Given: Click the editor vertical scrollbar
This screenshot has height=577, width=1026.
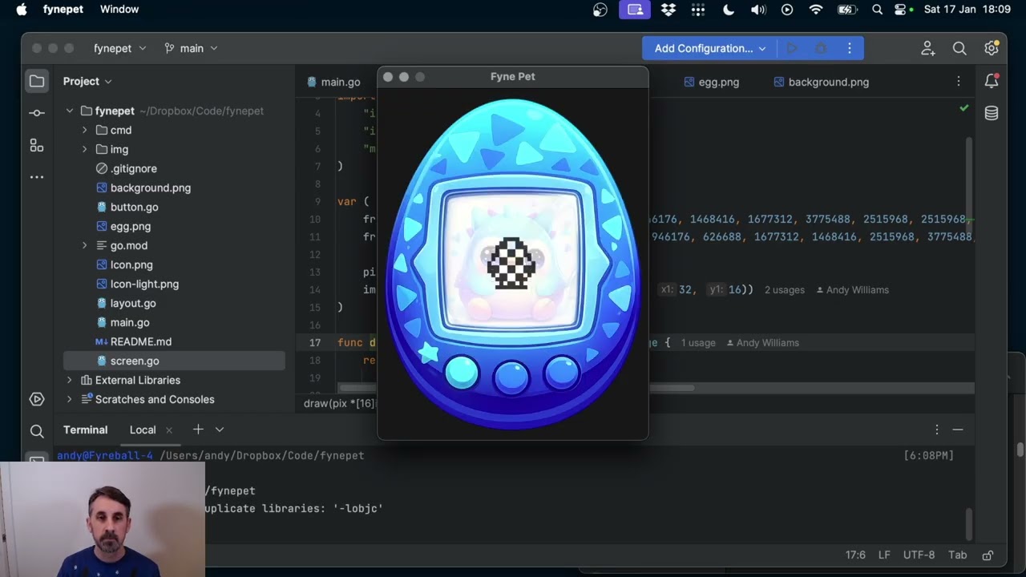Looking at the screenshot, I should click(x=968, y=184).
